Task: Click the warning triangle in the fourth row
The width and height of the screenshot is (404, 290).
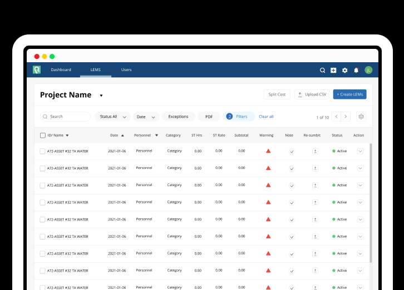Action: coord(268,202)
